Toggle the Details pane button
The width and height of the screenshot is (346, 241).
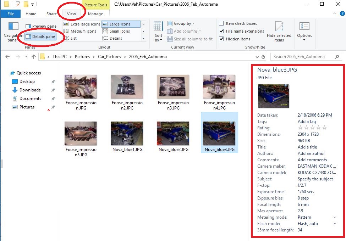pyautogui.click(x=40, y=37)
